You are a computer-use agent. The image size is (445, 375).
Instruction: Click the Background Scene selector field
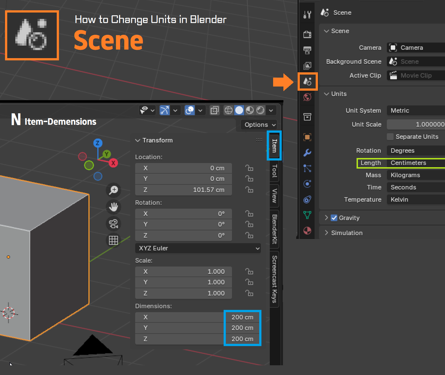(416, 61)
